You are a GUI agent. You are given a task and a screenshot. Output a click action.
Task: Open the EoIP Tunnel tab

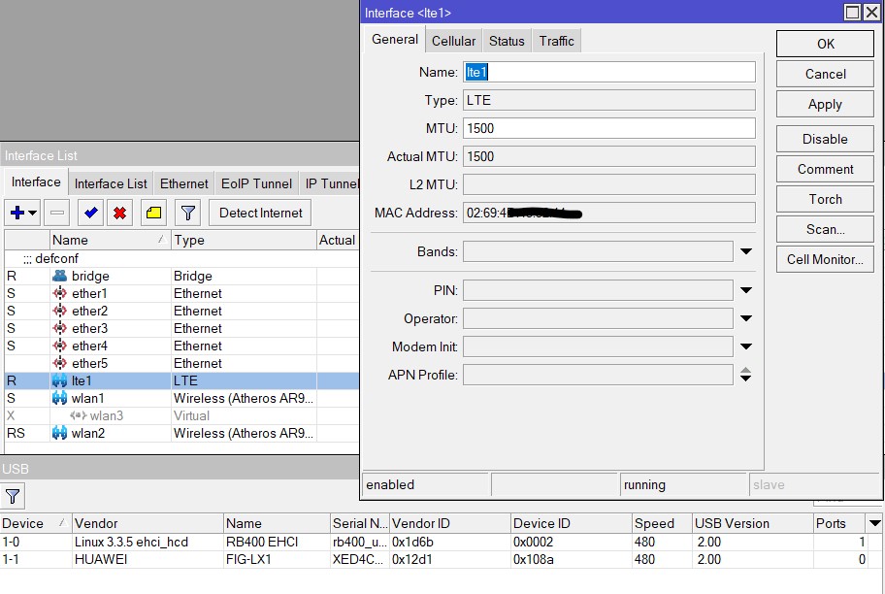(259, 182)
